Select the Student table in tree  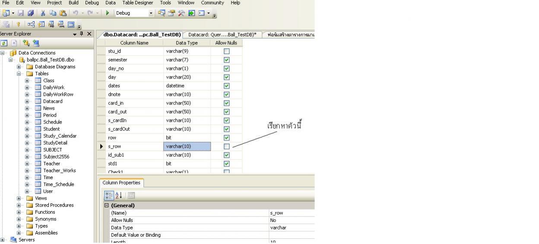[51, 129]
